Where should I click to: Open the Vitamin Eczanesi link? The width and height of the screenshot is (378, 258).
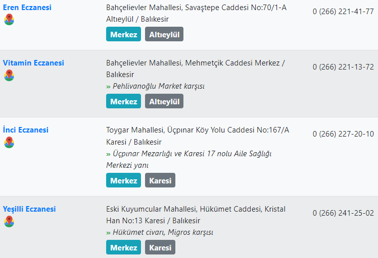[33, 63]
